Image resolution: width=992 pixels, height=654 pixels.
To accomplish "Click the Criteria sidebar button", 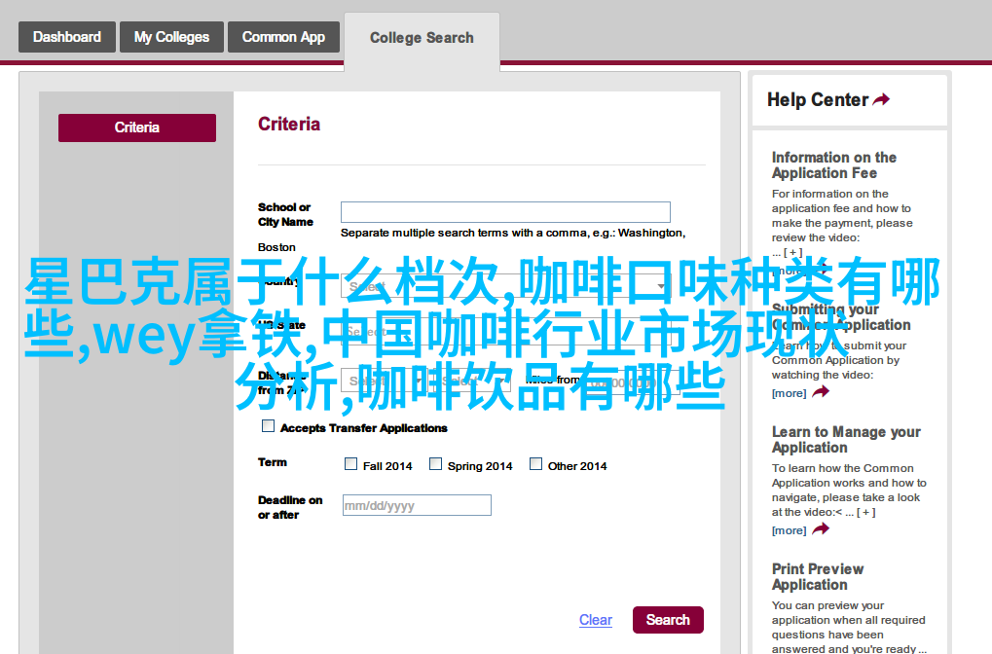I will [137, 127].
